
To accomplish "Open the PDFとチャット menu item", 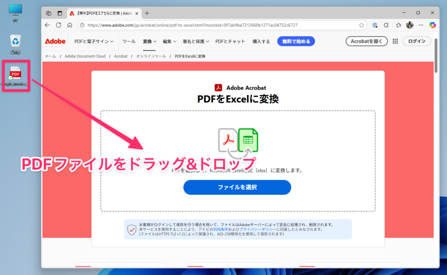I will pos(230,41).
